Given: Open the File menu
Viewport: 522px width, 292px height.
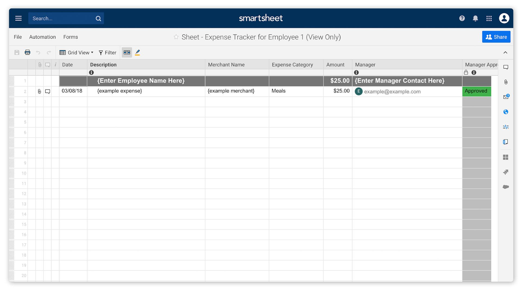Looking at the screenshot, I should [x=18, y=37].
